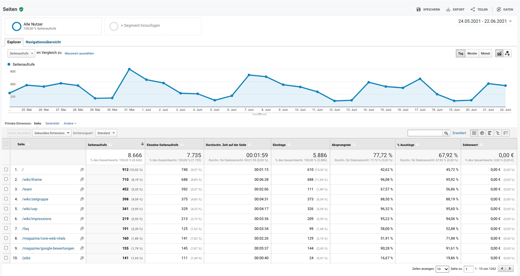Open the /wiki/iframe page link

tap(32, 180)
